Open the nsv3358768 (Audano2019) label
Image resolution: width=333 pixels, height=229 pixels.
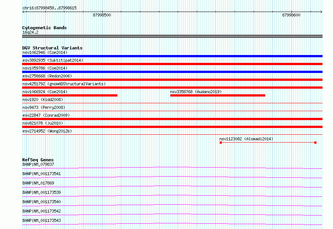pos(196,92)
